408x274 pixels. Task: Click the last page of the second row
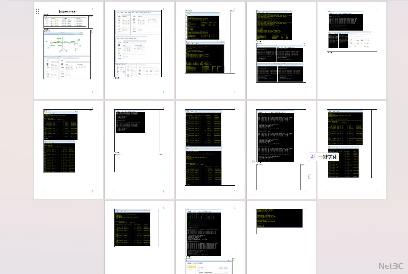(352, 150)
